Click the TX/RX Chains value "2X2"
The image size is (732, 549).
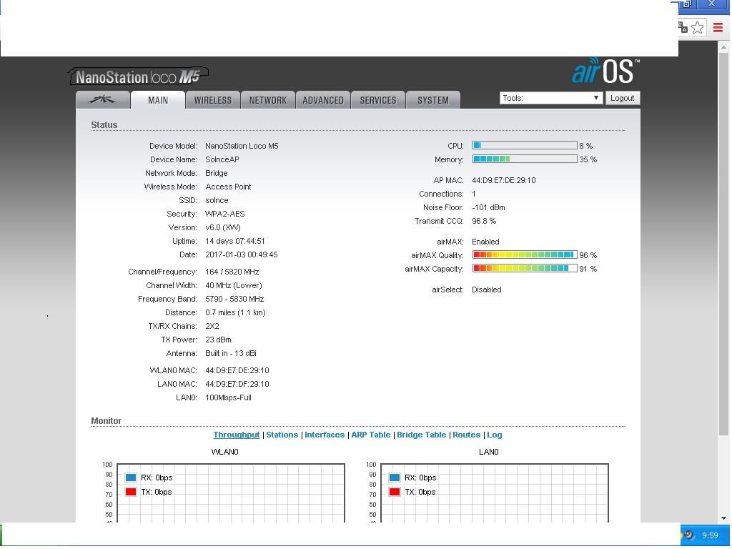[212, 326]
